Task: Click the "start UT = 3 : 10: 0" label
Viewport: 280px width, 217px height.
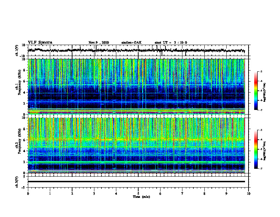Action: coord(171,43)
